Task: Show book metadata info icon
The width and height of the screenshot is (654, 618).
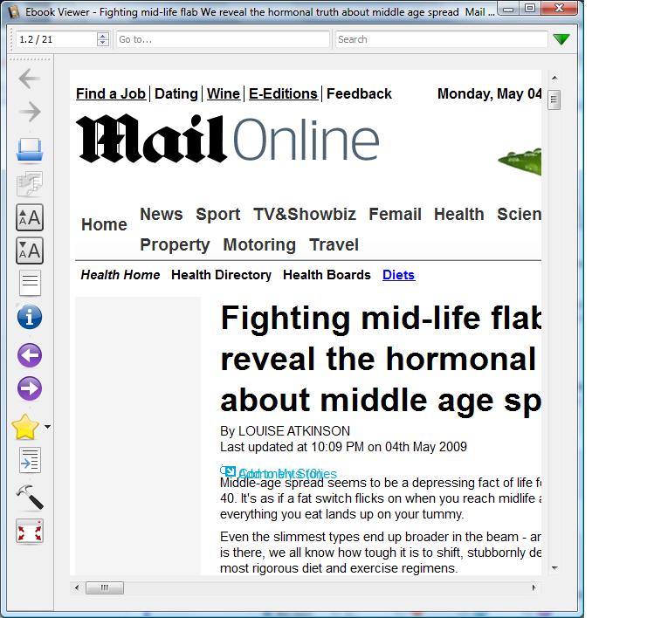Action: [x=29, y=317]
